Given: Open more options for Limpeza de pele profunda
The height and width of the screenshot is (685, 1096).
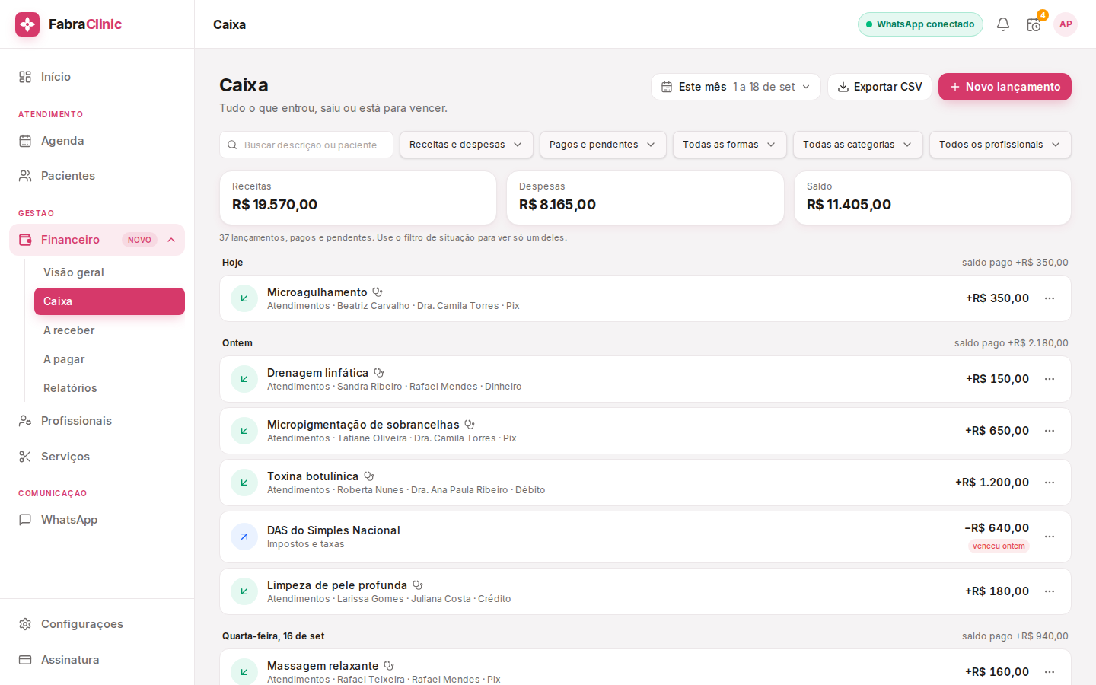Looking at the screenshot, I should pyautogui.click(x=1050, y=591).
